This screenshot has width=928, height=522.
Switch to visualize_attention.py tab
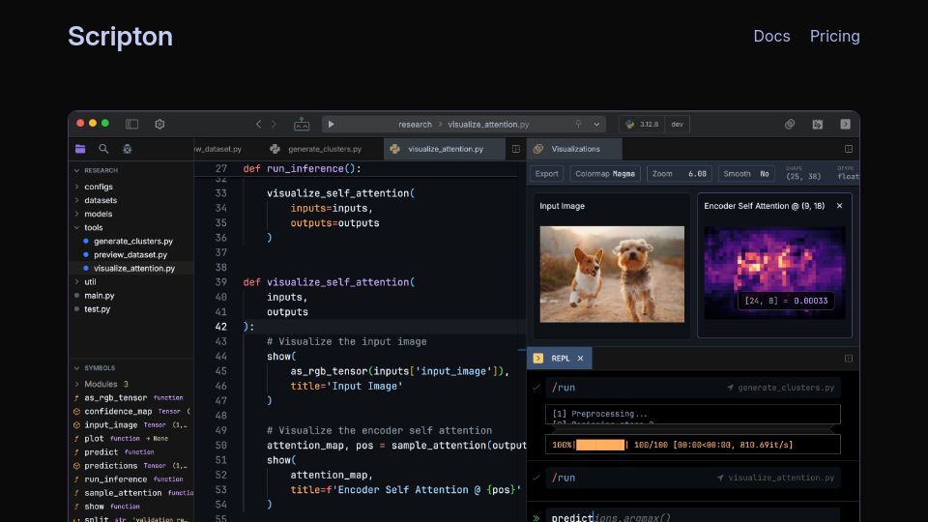445,149
